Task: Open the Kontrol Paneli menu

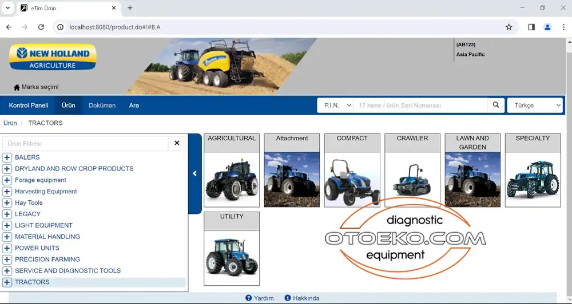Action: [29, 106]
